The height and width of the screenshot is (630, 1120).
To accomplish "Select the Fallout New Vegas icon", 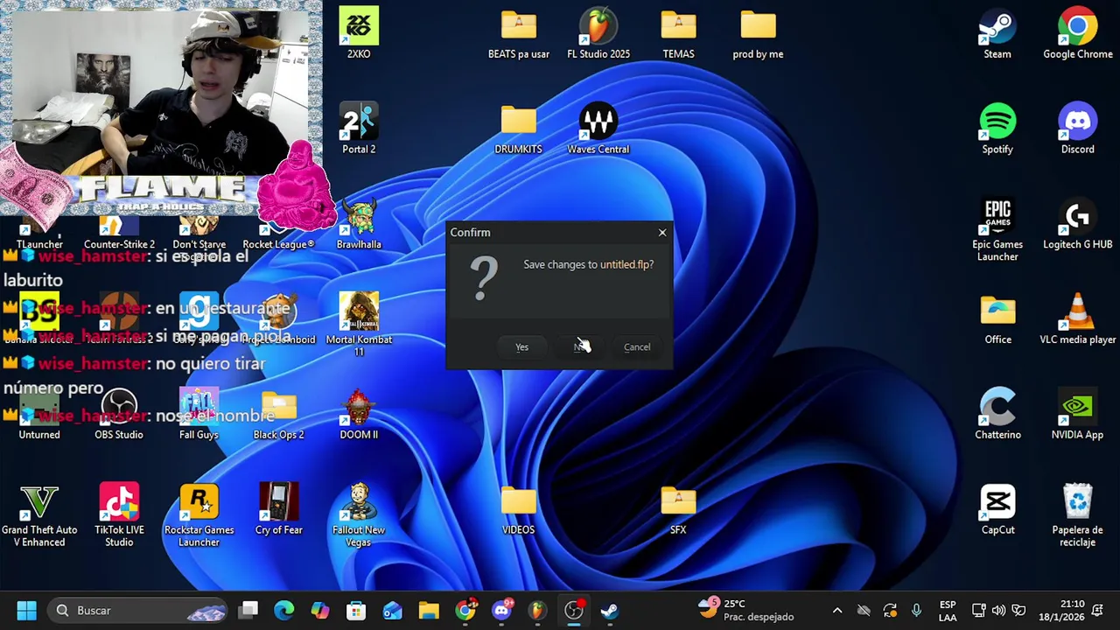I will pos(359,515).
